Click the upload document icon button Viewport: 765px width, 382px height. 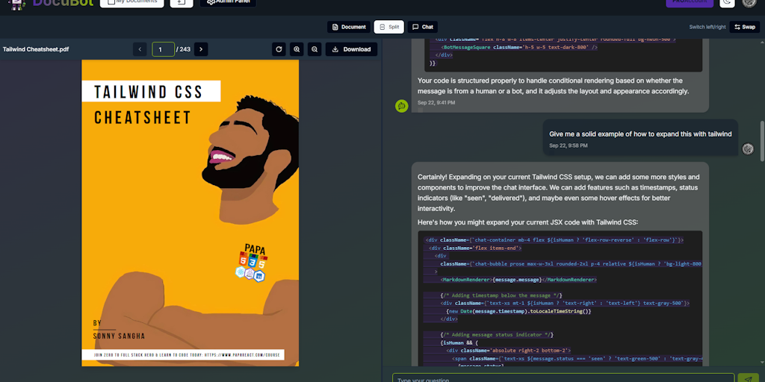[x=182, y=2]
